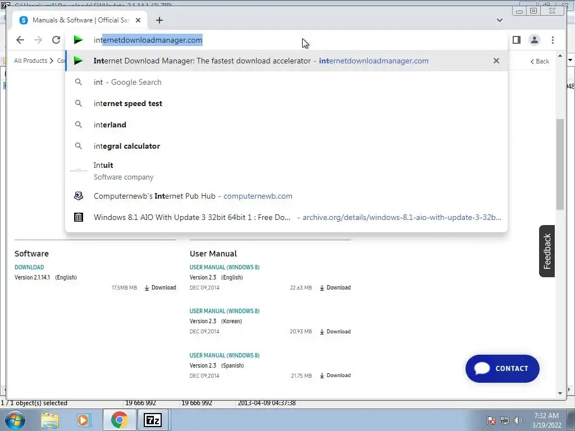The image size is (575, 431).
Task: Click the Action Center flag tray icon
Action: coord(491,420)
